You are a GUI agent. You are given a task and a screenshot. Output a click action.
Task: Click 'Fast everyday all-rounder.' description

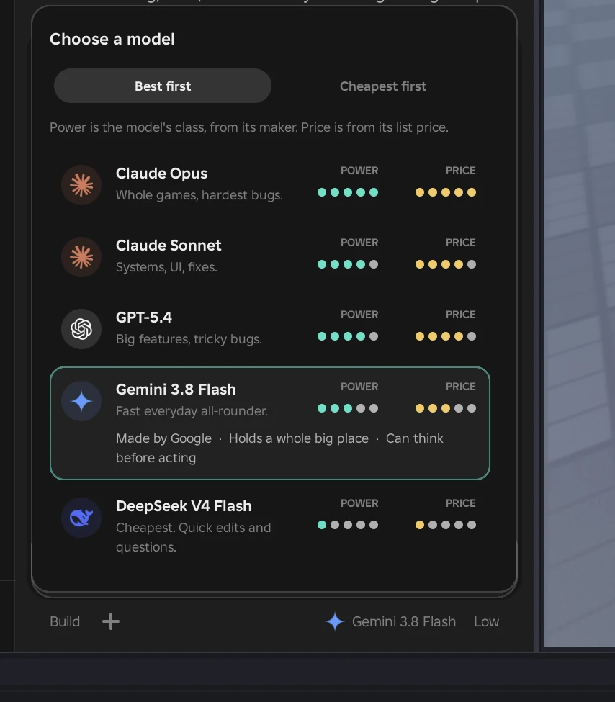tap(192, 411)
